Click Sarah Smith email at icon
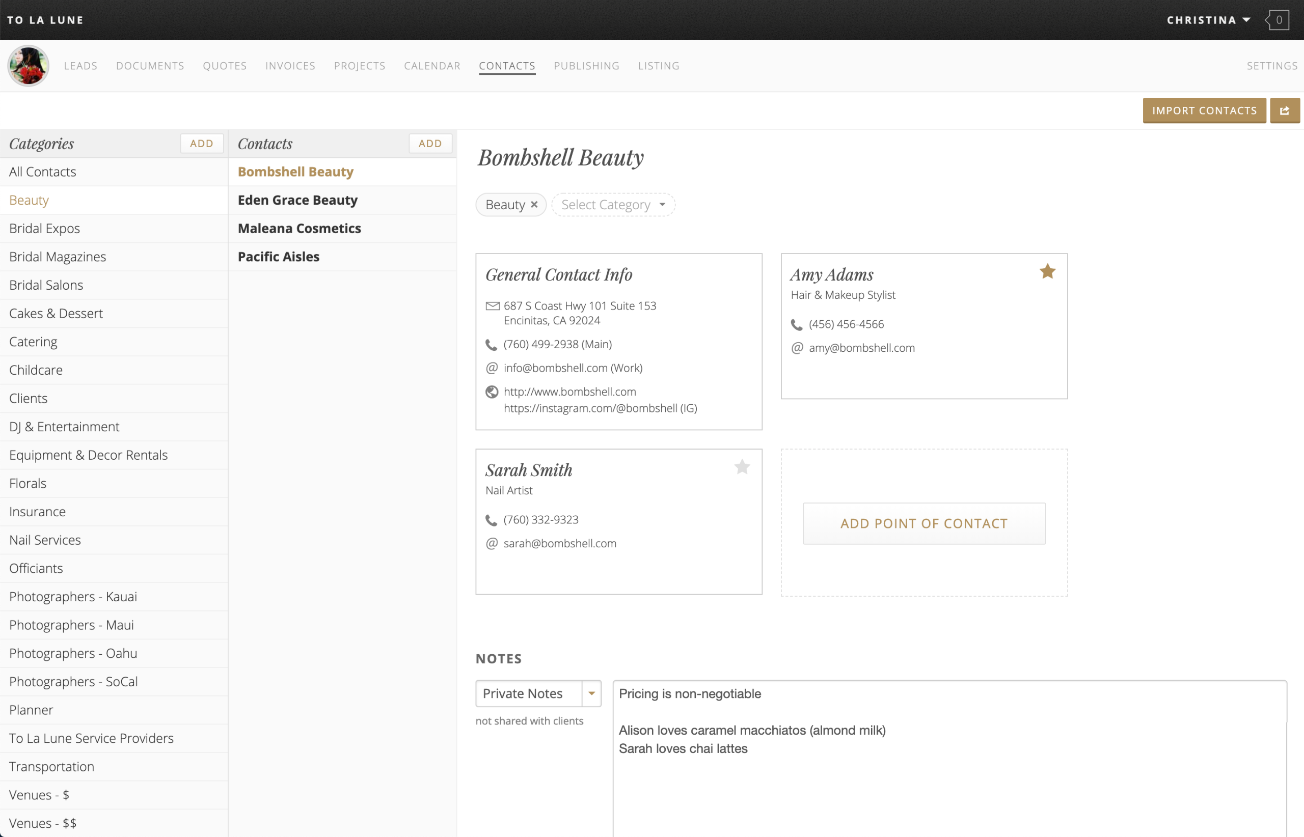Image resolution: width=1304 pixels, height=837 pixels. click(x=492, y=544)
